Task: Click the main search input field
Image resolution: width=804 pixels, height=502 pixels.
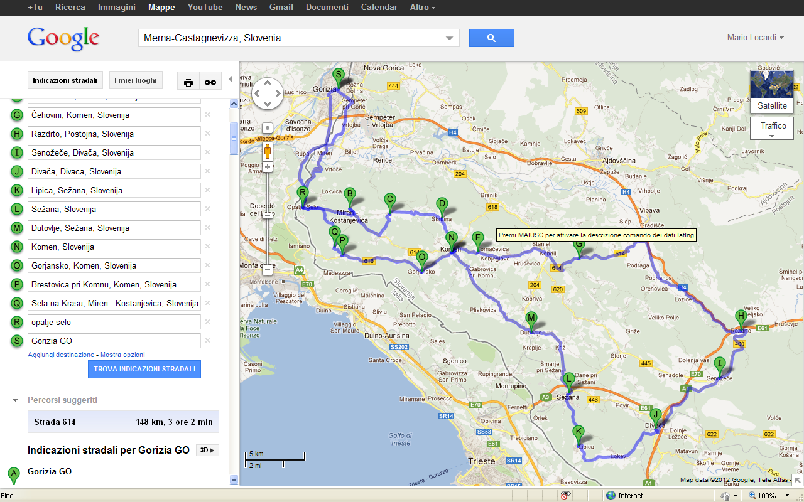Action: (292, 38)
